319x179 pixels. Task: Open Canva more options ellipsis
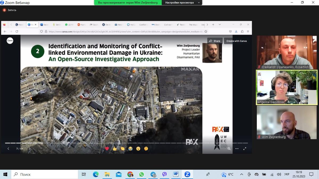[x=237, y=149]
